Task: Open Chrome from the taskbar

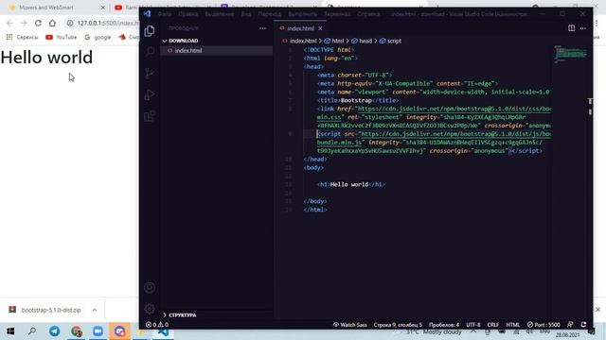Action: pos(77,331)
